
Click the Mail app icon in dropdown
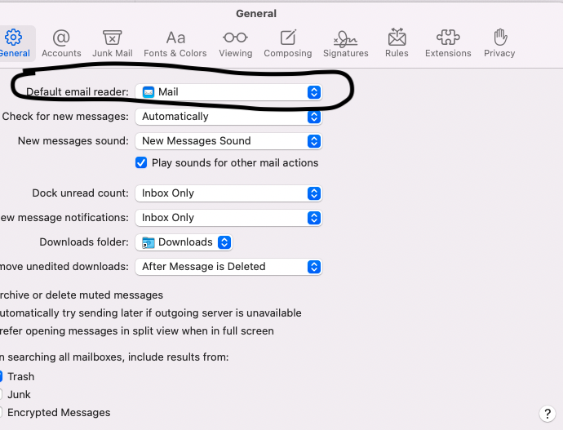click(x=149, y=92)
